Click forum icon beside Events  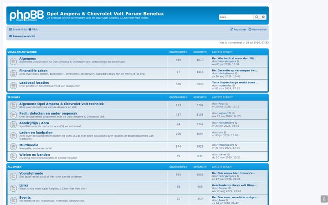pos(13,200)
